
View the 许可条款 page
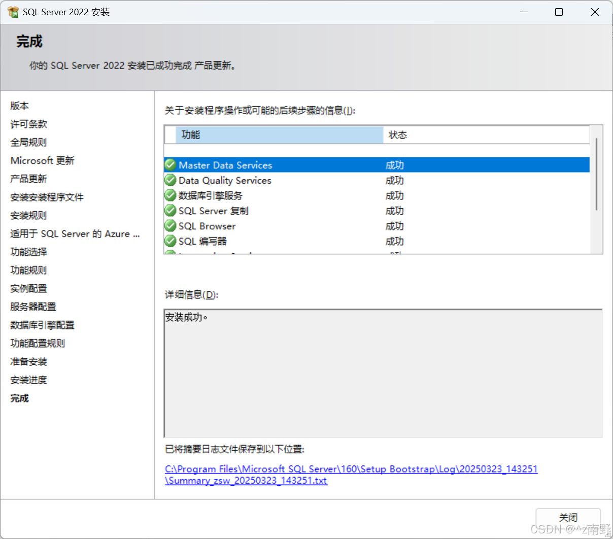(28, 124)
